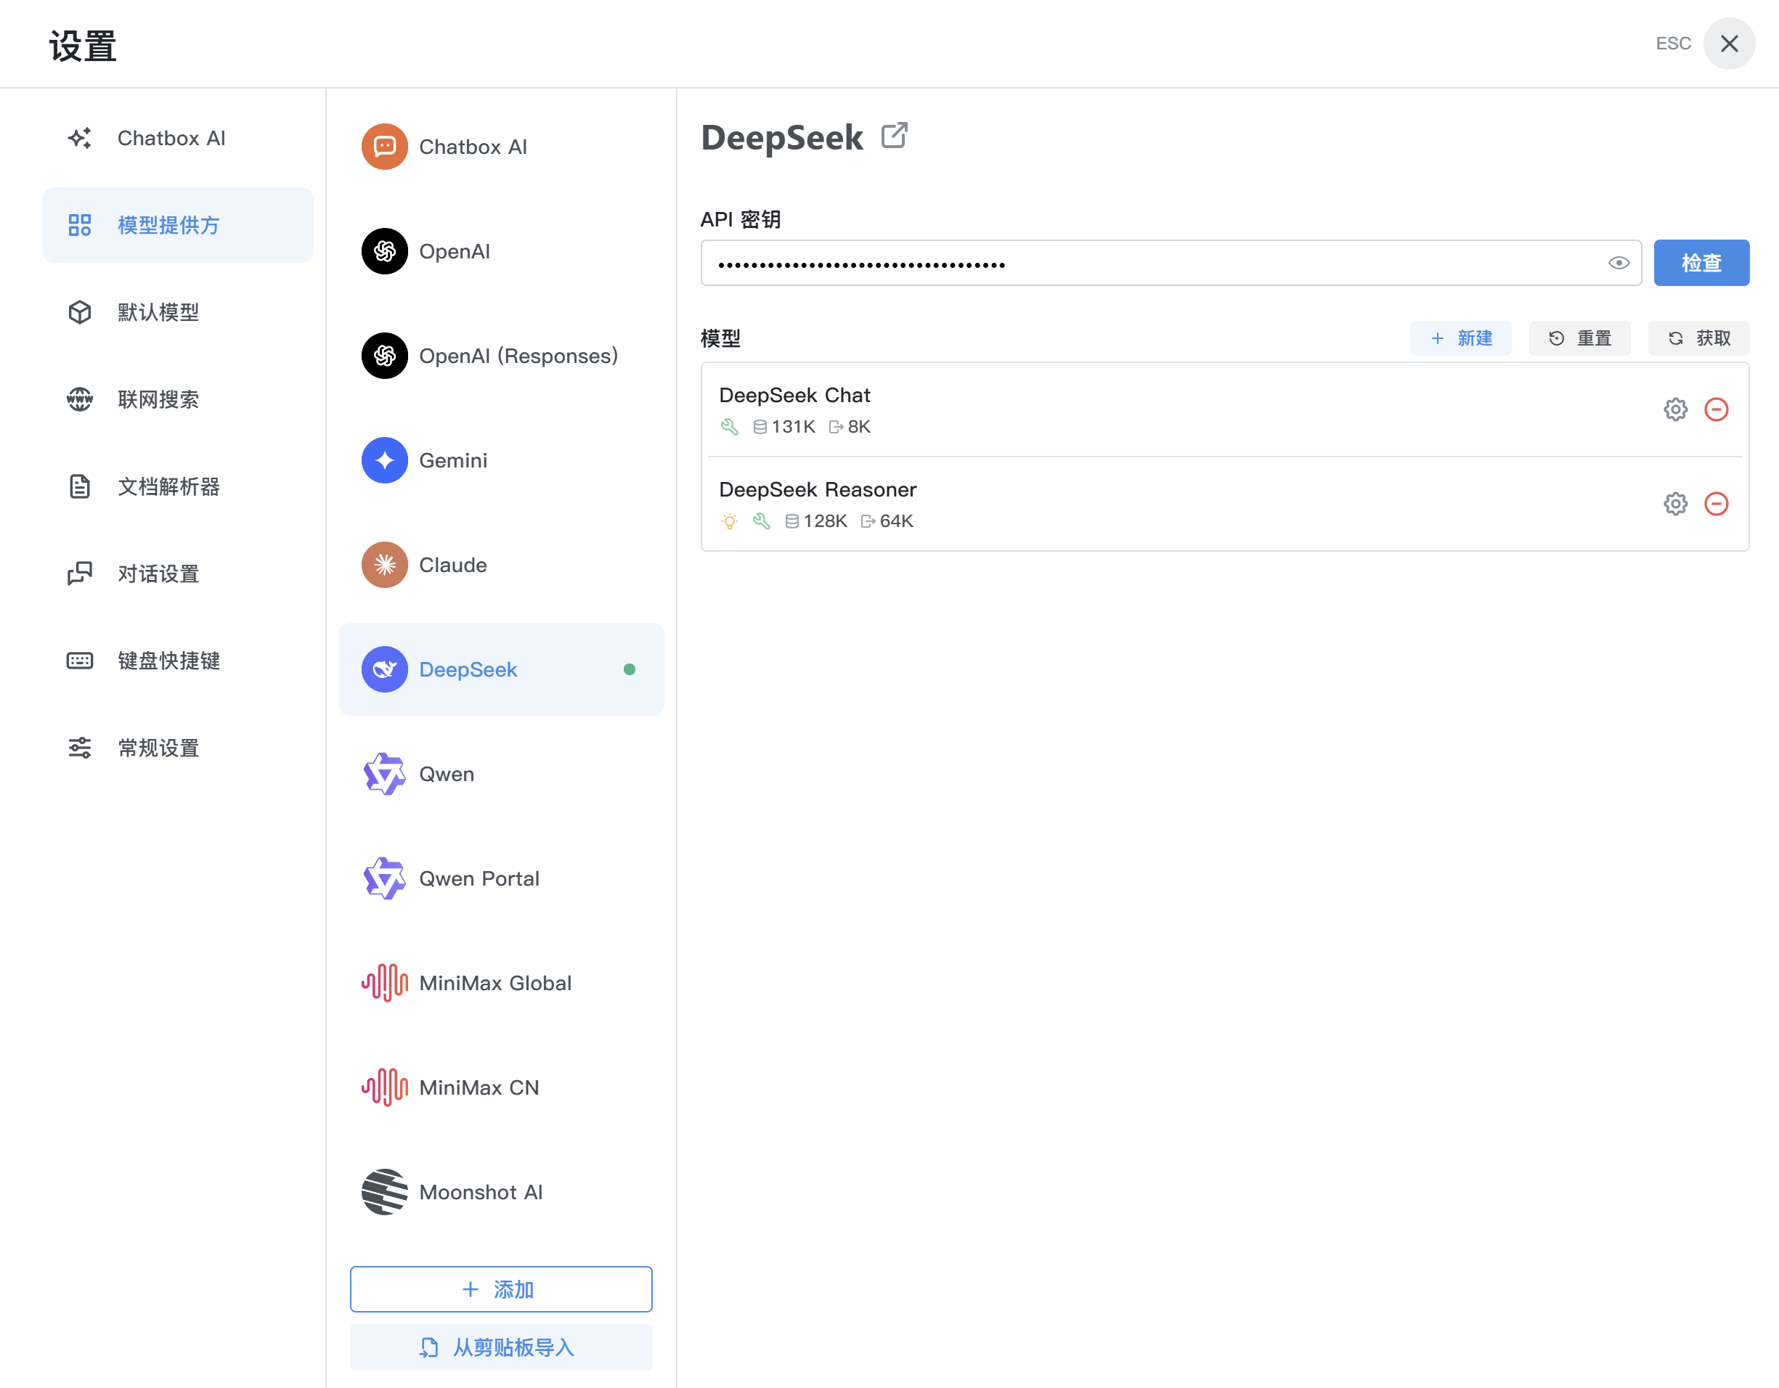Click the 从剪贴板导入 button
Image resolution: width=1779 pixels, height=1388 pixels.
[501, 1347]
